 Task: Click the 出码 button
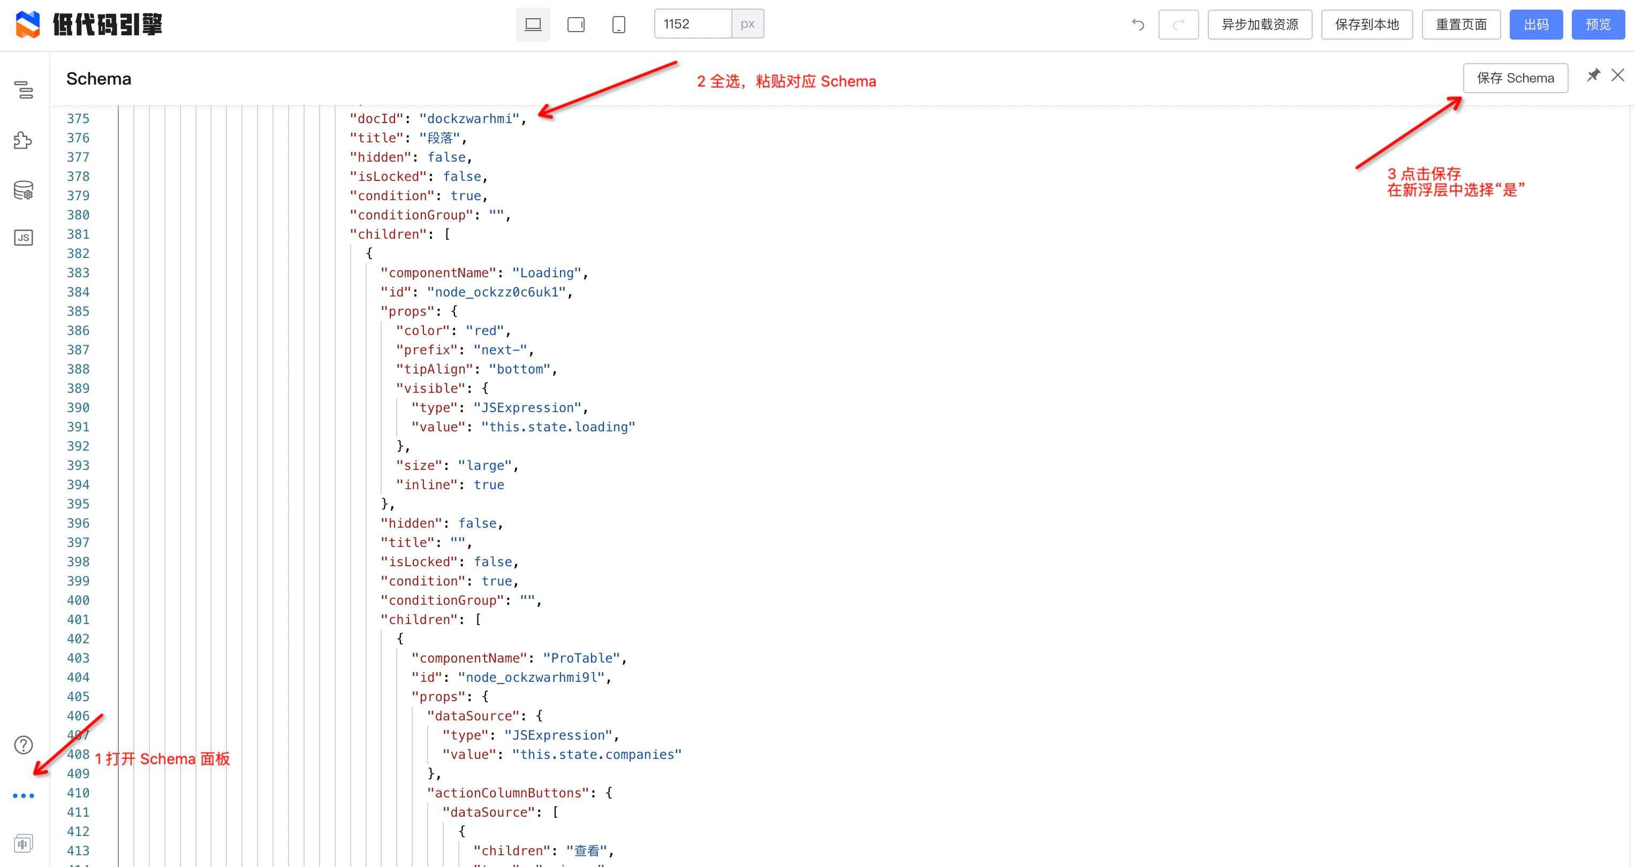pyautogui.click(x=1535, y=24)
